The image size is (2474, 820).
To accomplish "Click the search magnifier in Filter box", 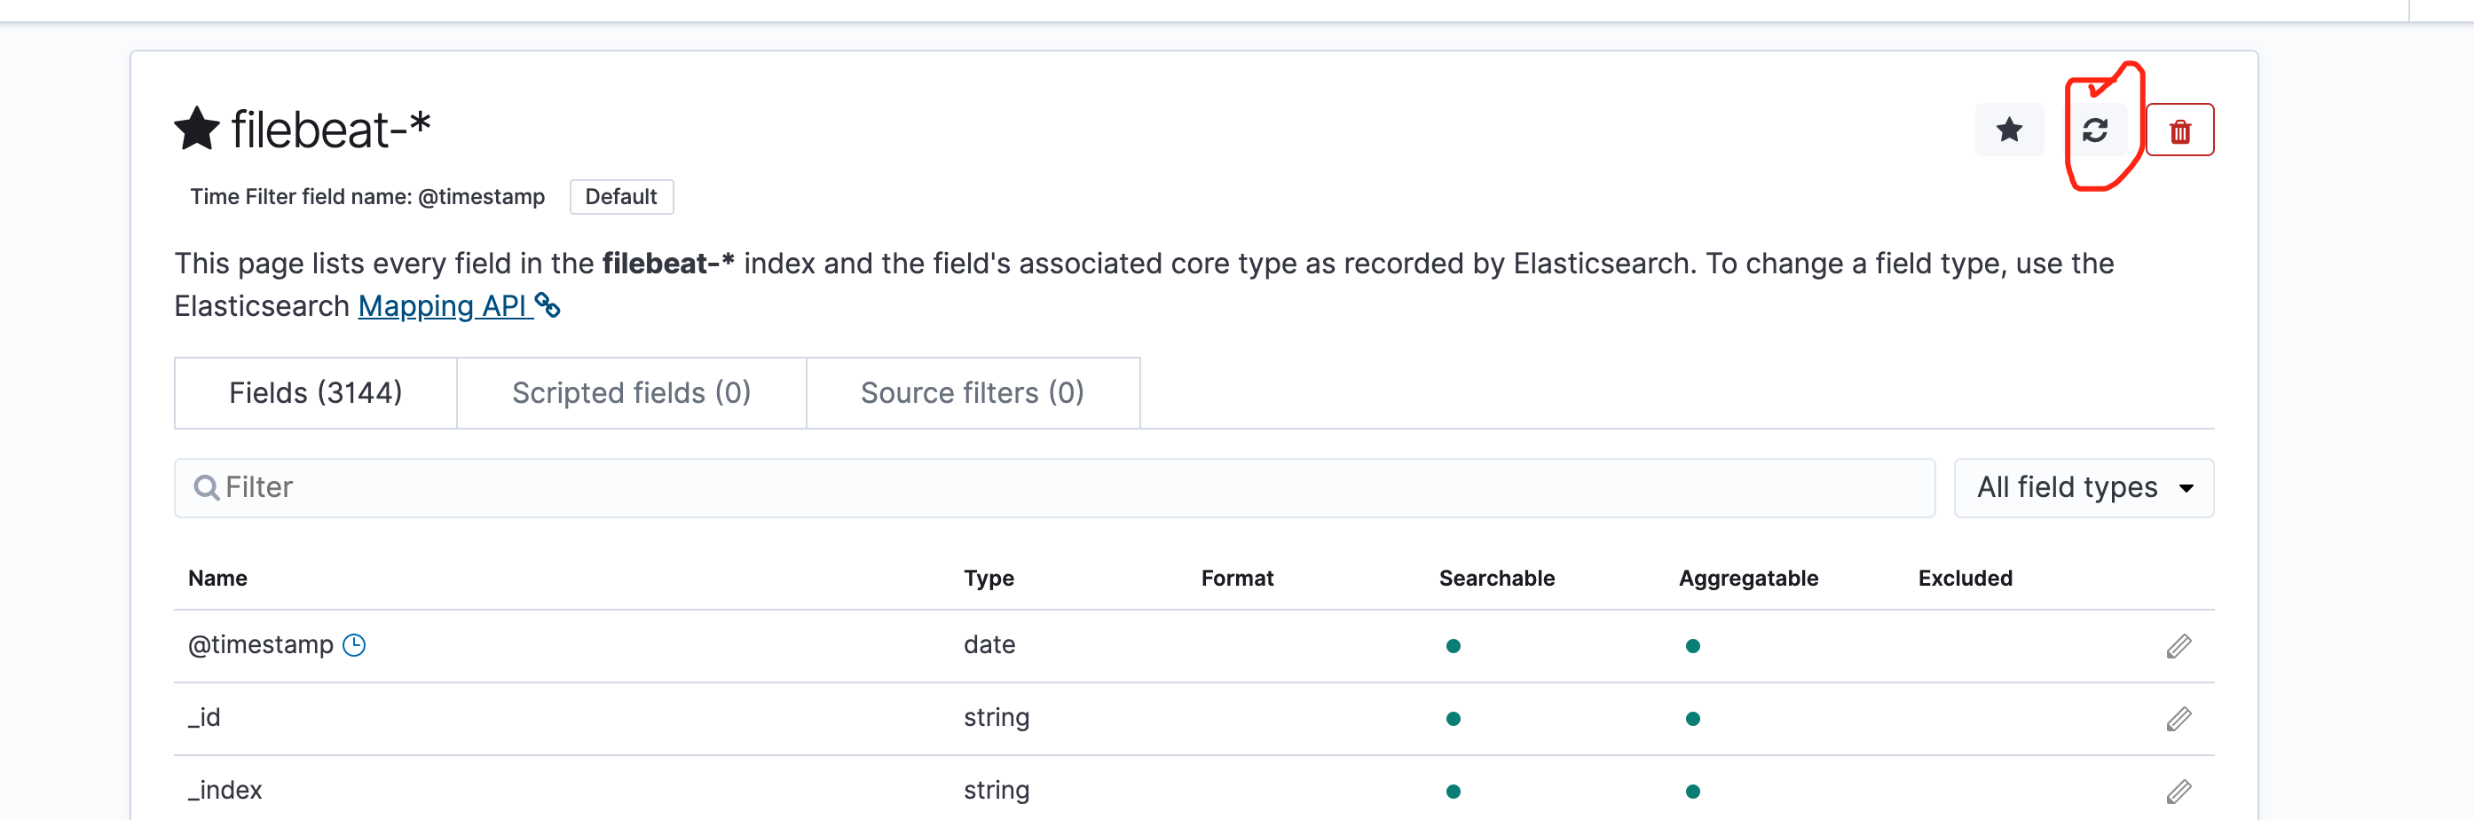I will (207, 488).
